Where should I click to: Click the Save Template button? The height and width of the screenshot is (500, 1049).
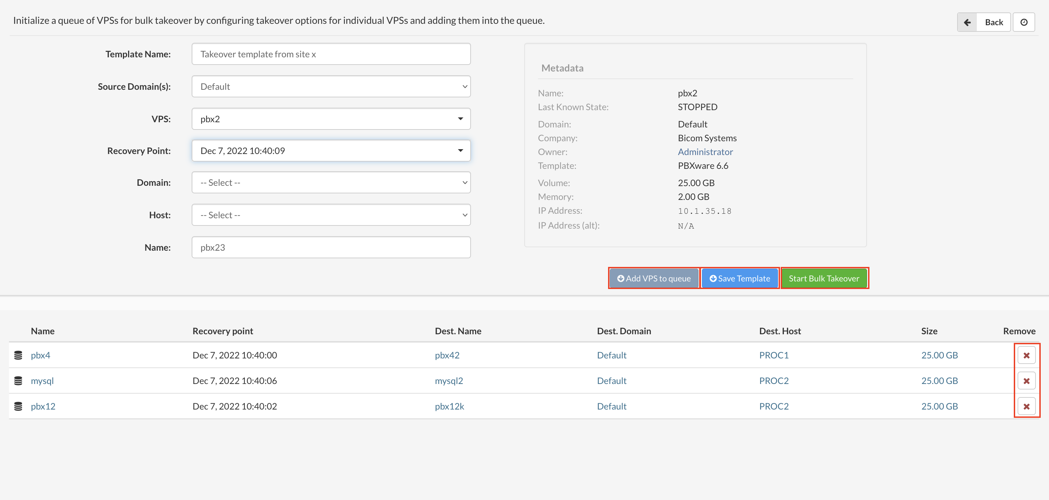740,279
